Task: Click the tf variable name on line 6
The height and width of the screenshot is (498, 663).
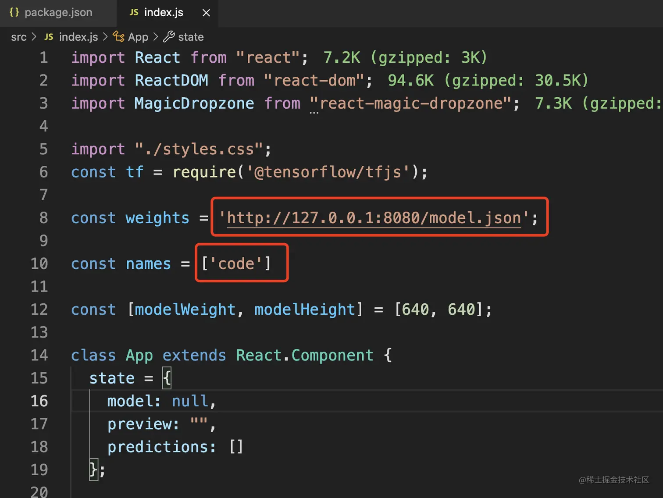Action: coord(135,172)
